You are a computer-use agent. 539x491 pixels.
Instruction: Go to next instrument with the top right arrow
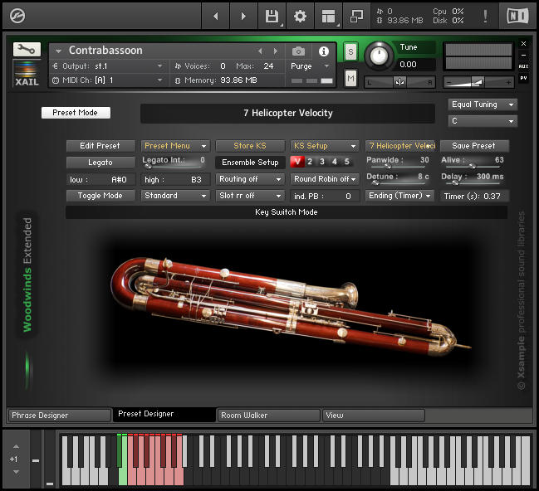click(x=243, y=16)
